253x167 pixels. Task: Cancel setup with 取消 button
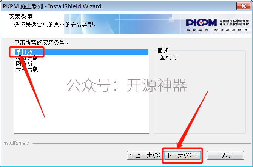click(225, 155)
